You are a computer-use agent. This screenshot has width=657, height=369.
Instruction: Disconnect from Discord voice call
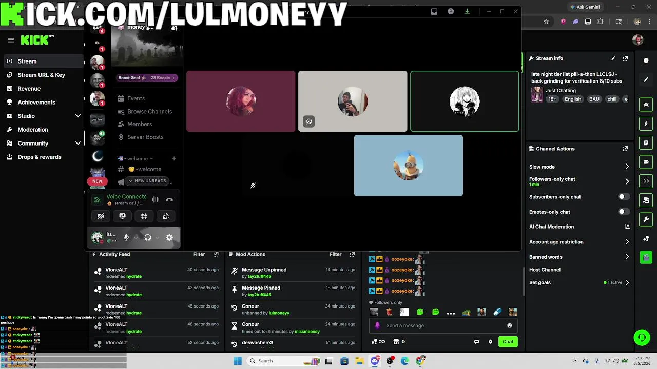[x=169, y=199]
